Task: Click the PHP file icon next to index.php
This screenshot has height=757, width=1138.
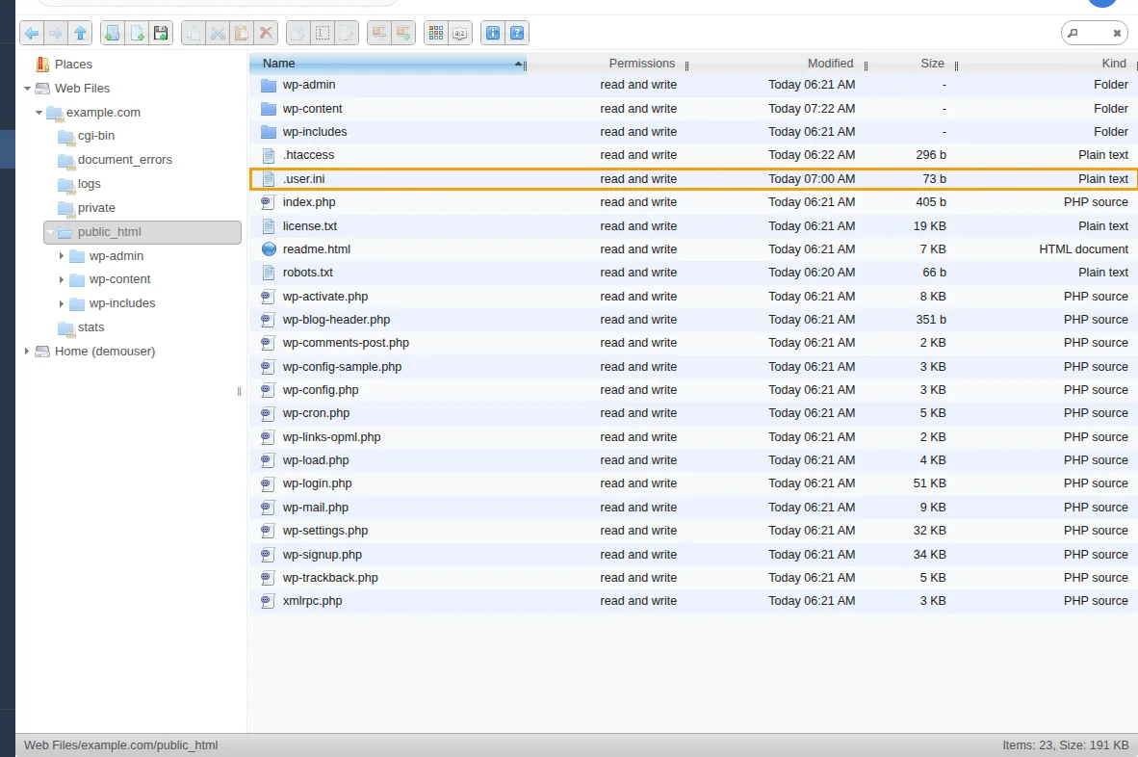Action: pyautogui.click(x=268, y=202)
